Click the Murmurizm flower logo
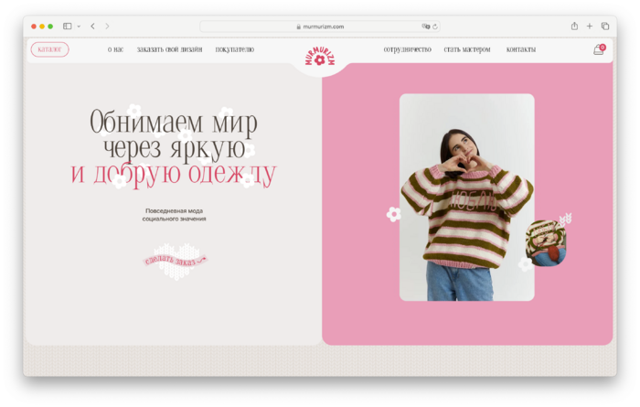The height and width of the screenshot is (407, 640). 320,59
